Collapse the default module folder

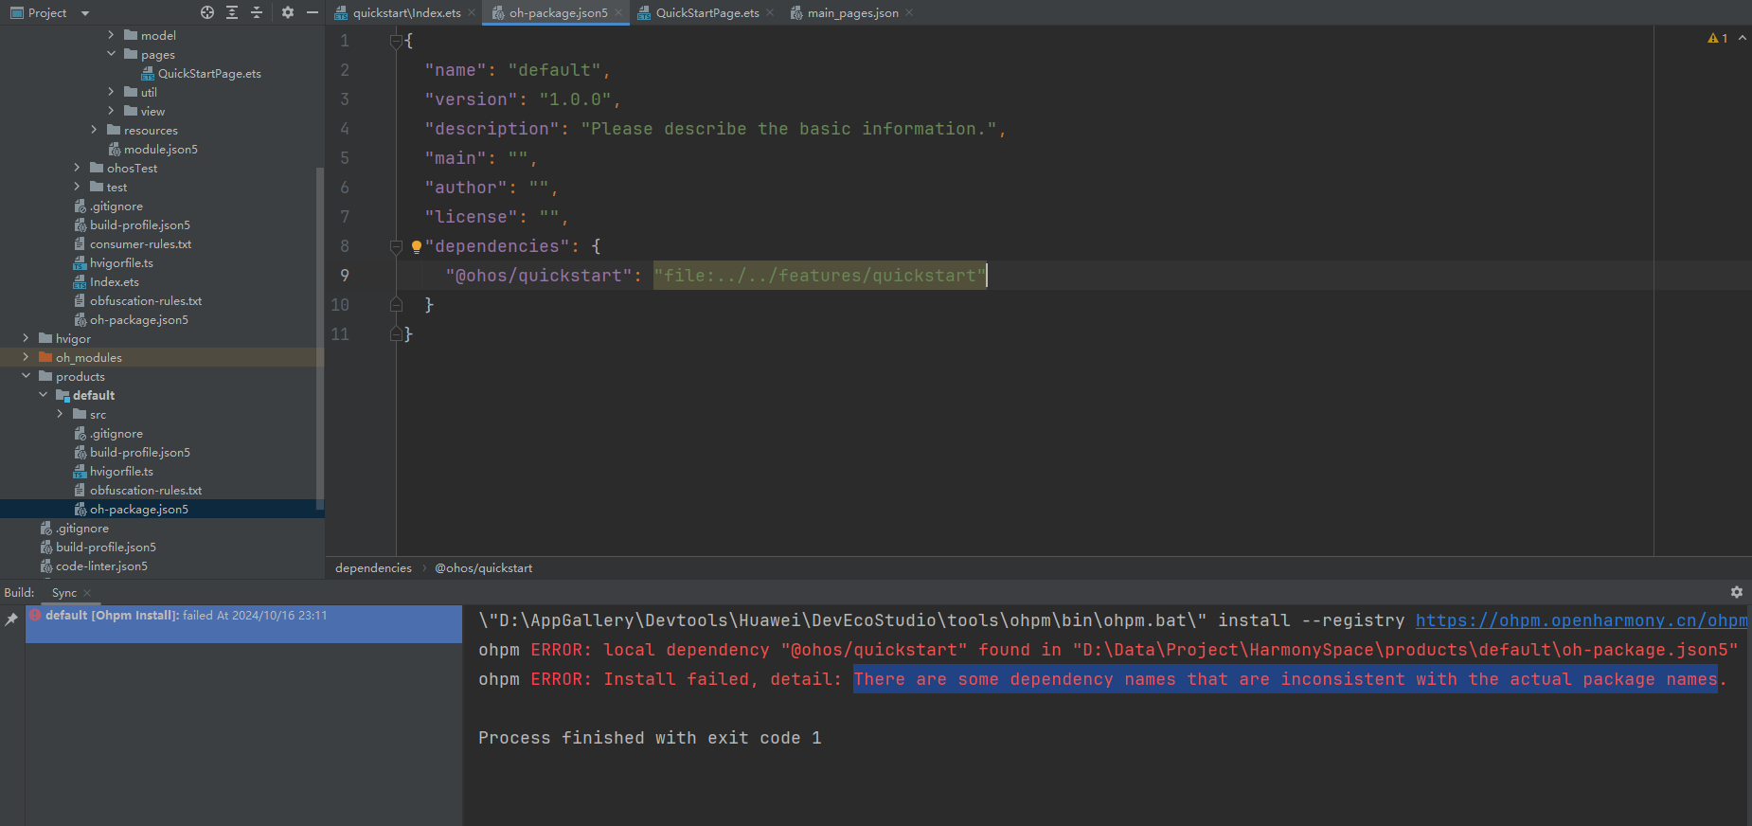(x=43, y=395)
